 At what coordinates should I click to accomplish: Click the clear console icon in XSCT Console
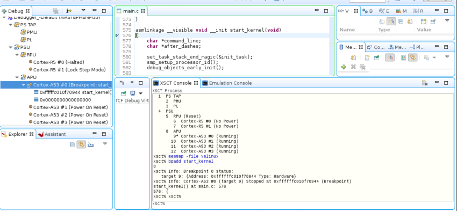pos(425,83)
